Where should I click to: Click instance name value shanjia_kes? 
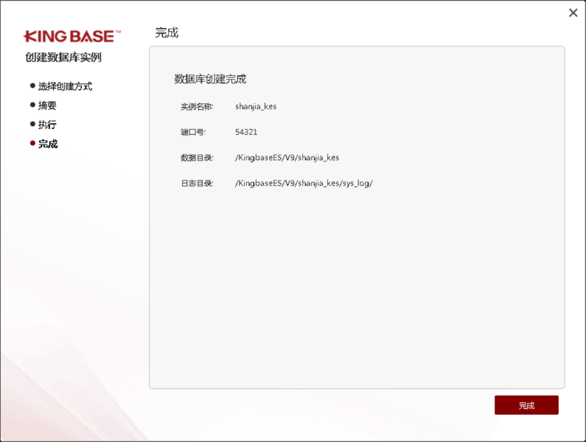256,106
